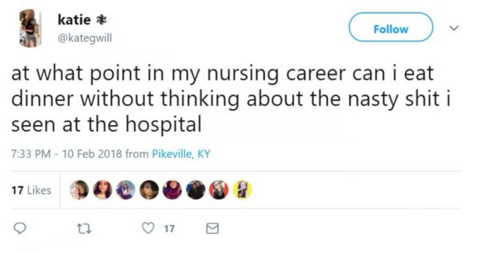Click katie's profile picture
Screen dimensions: 482x253
[29, 25]
